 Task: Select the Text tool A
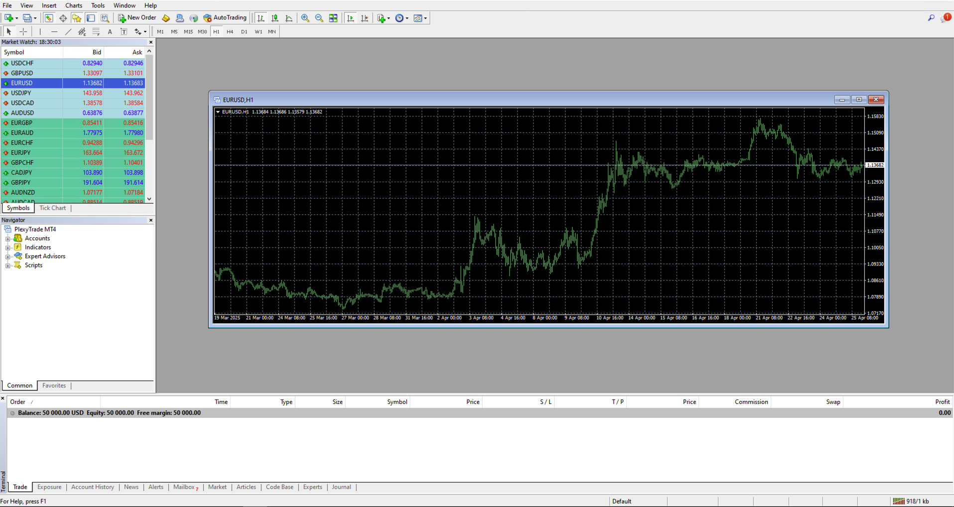[x=110, y=31]
